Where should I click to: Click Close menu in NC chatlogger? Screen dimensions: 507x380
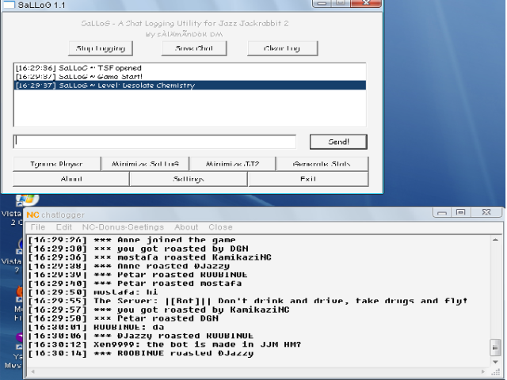pyautogui.click(x=220, y=227)
